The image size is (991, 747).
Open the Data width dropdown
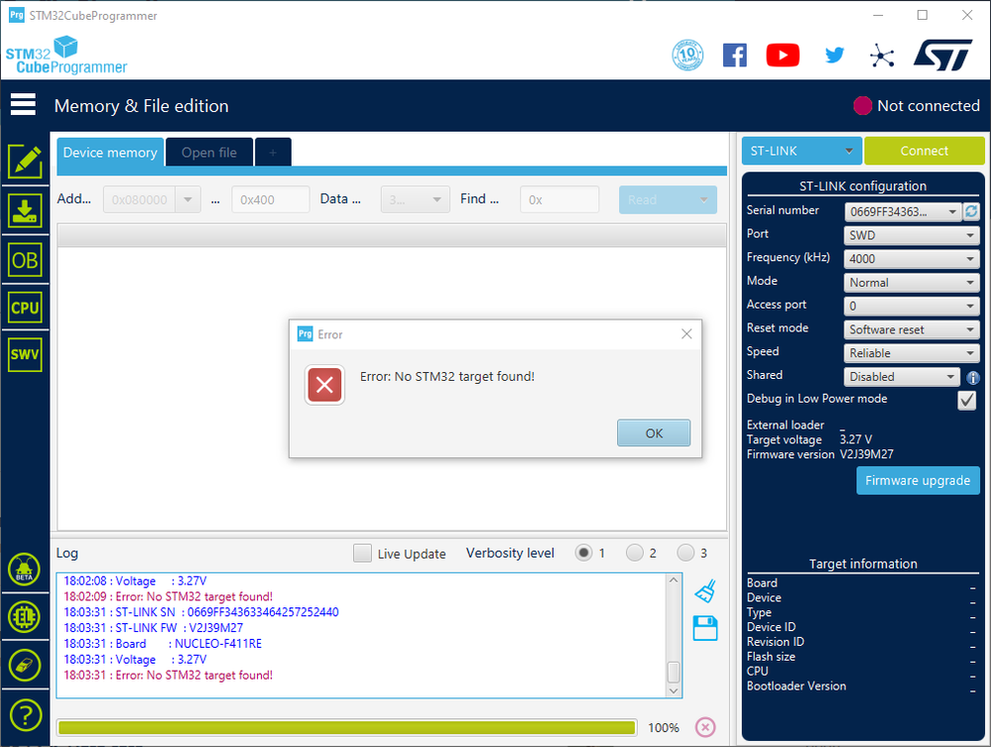416,199
